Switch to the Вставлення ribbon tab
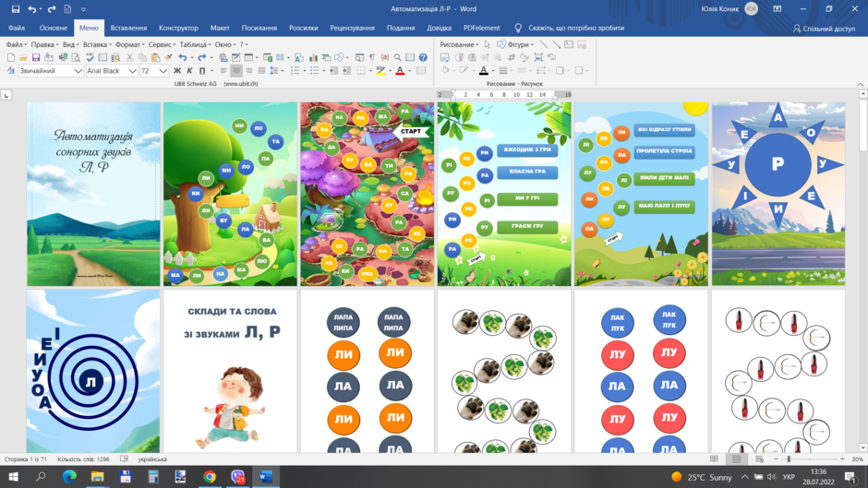Image resolution: width=868 pixels, height=488 pixels. 128,28
